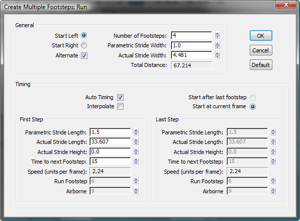The image size is (300, 221).
Task: Click First Step Actual Stride Length spinner
Action: click(x=136, y=141)
